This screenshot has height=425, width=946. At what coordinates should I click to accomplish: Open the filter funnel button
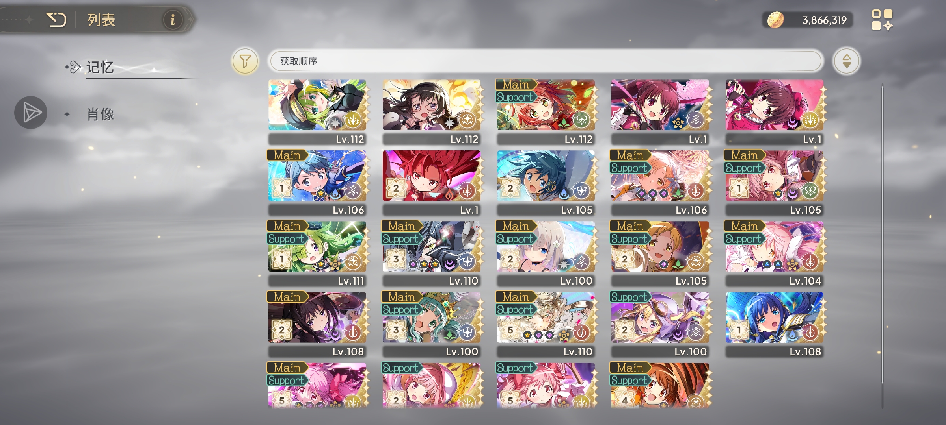tap(245, 61)
